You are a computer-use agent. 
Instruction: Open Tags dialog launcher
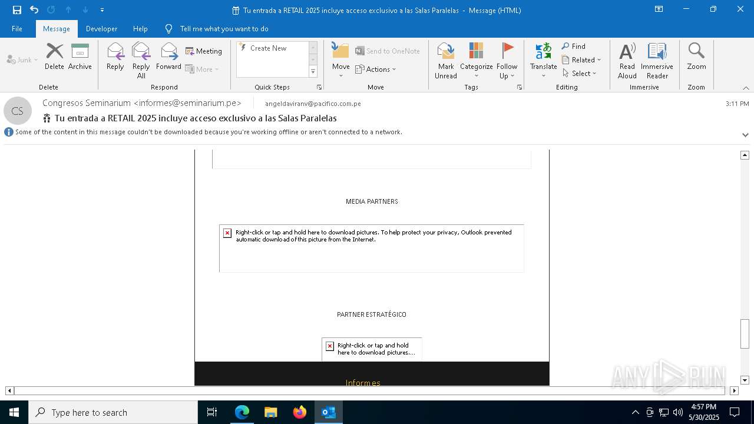[520, 87]
